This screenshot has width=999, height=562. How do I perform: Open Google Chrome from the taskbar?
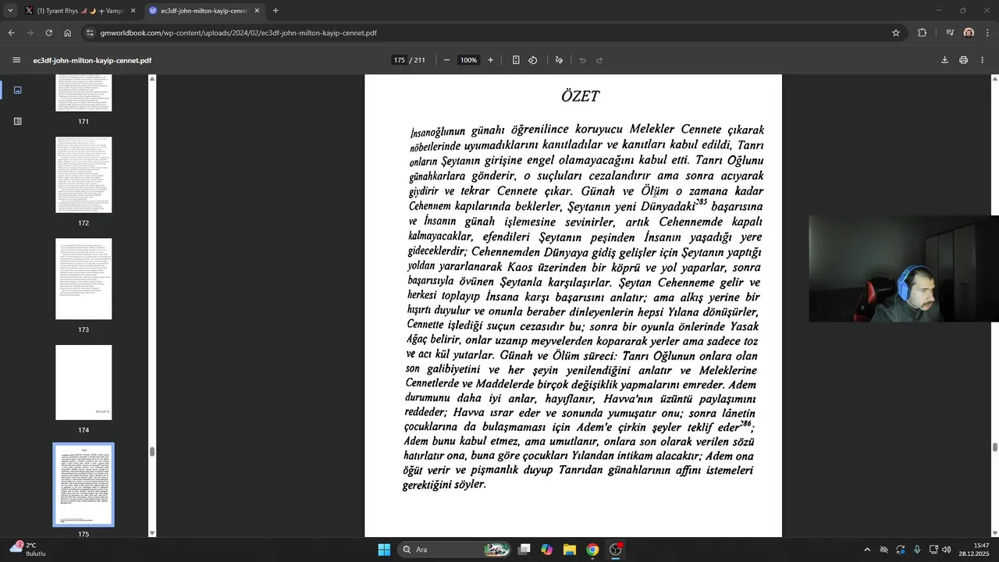pos(592,550)
